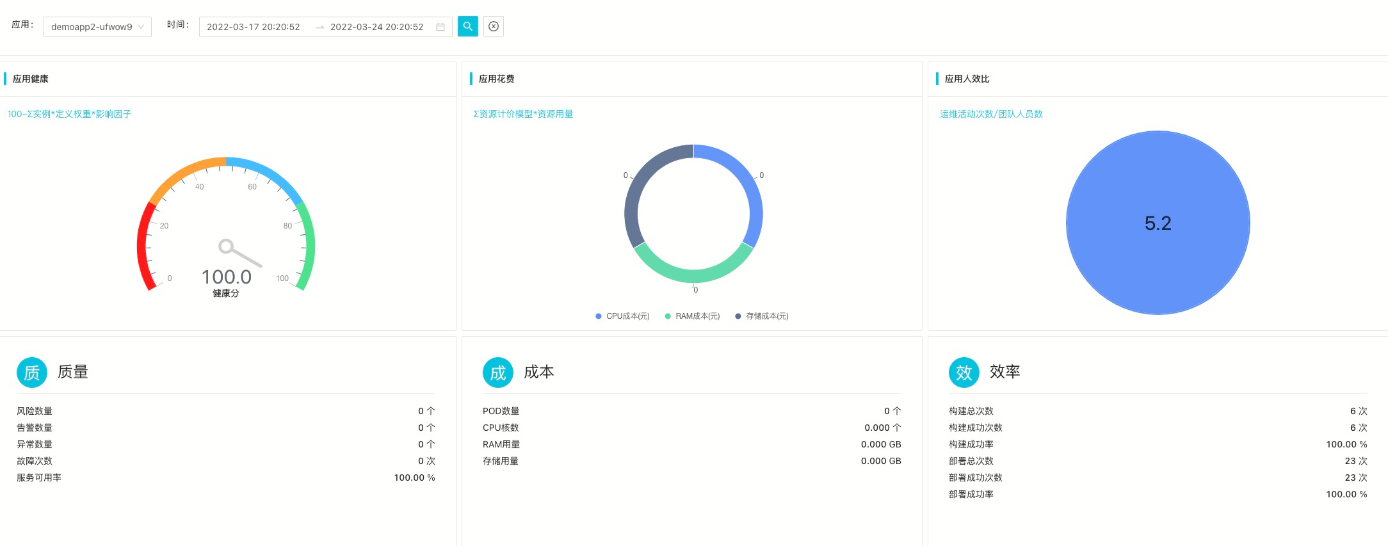Screen dimensions: 1388x546
Task: Toggle 存储成本 legend item
Action: click(762, 316)
